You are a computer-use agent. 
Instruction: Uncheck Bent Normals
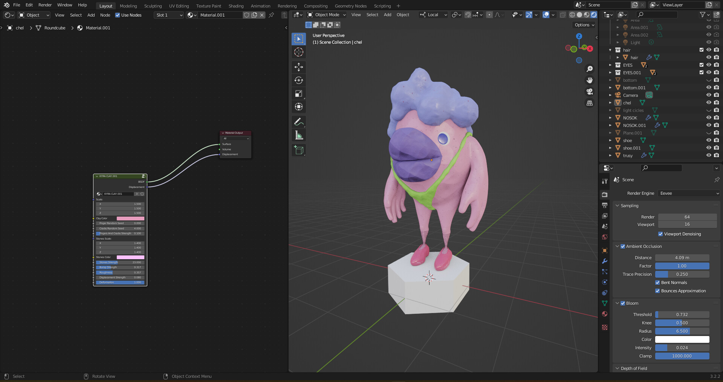coord(657,283)
